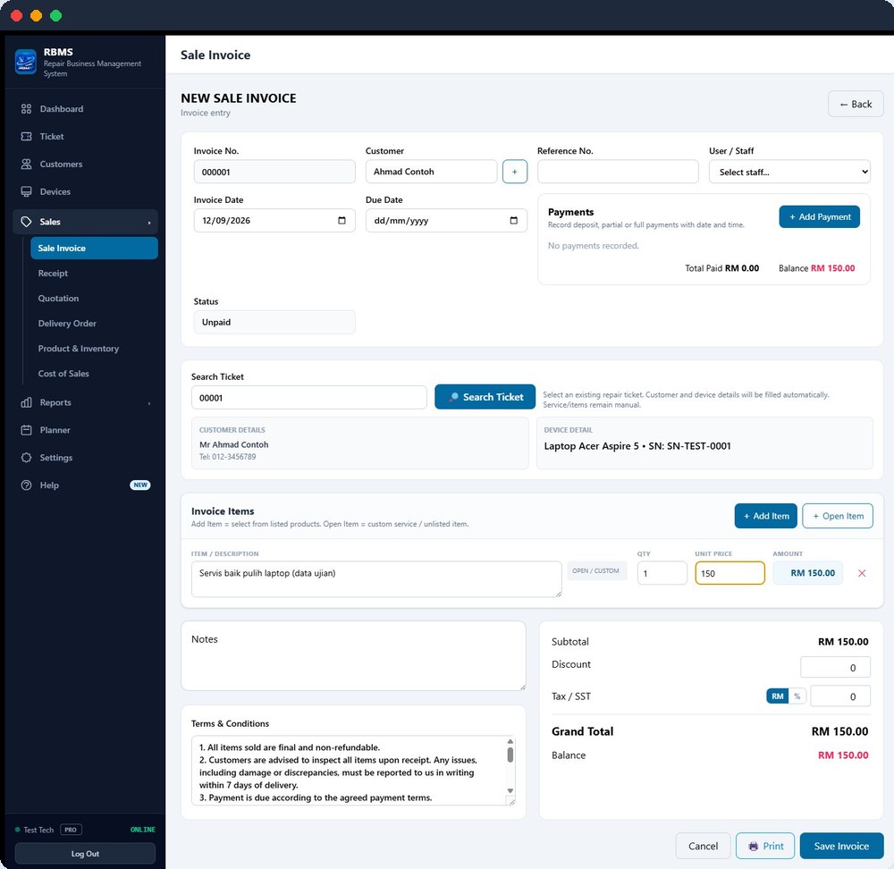Open Dashboard via its grid icon
The image size is (894, 869).
coord(26,109)
